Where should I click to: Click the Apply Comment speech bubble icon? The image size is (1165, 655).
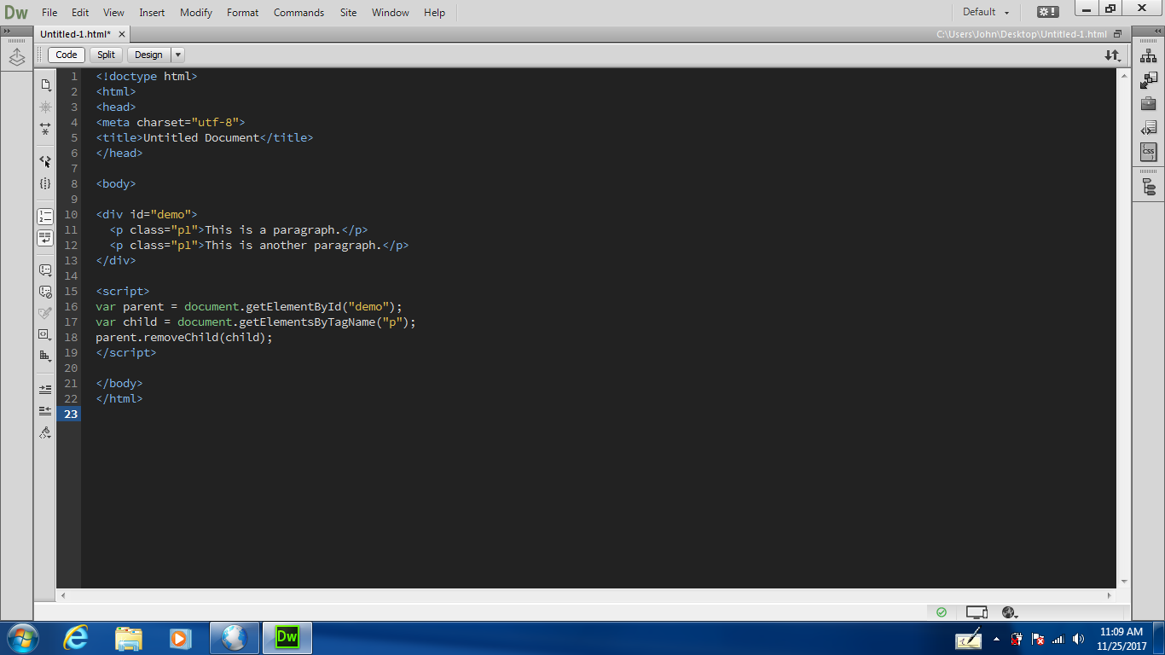(x=45, y=270)
